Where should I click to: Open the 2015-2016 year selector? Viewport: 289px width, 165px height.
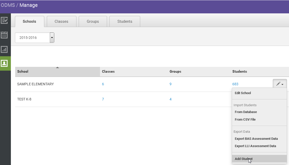click(33, 37)
